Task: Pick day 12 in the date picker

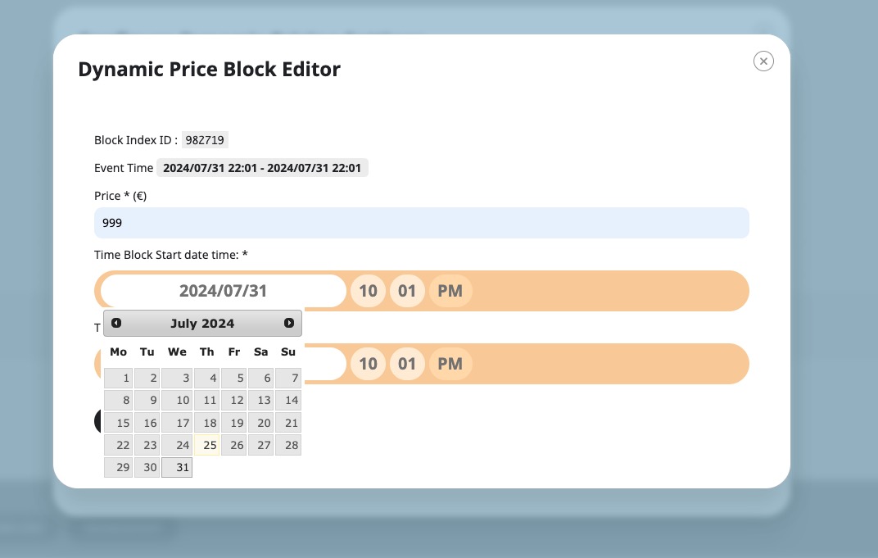Action: pyautogui.click(x=234, y=401)
